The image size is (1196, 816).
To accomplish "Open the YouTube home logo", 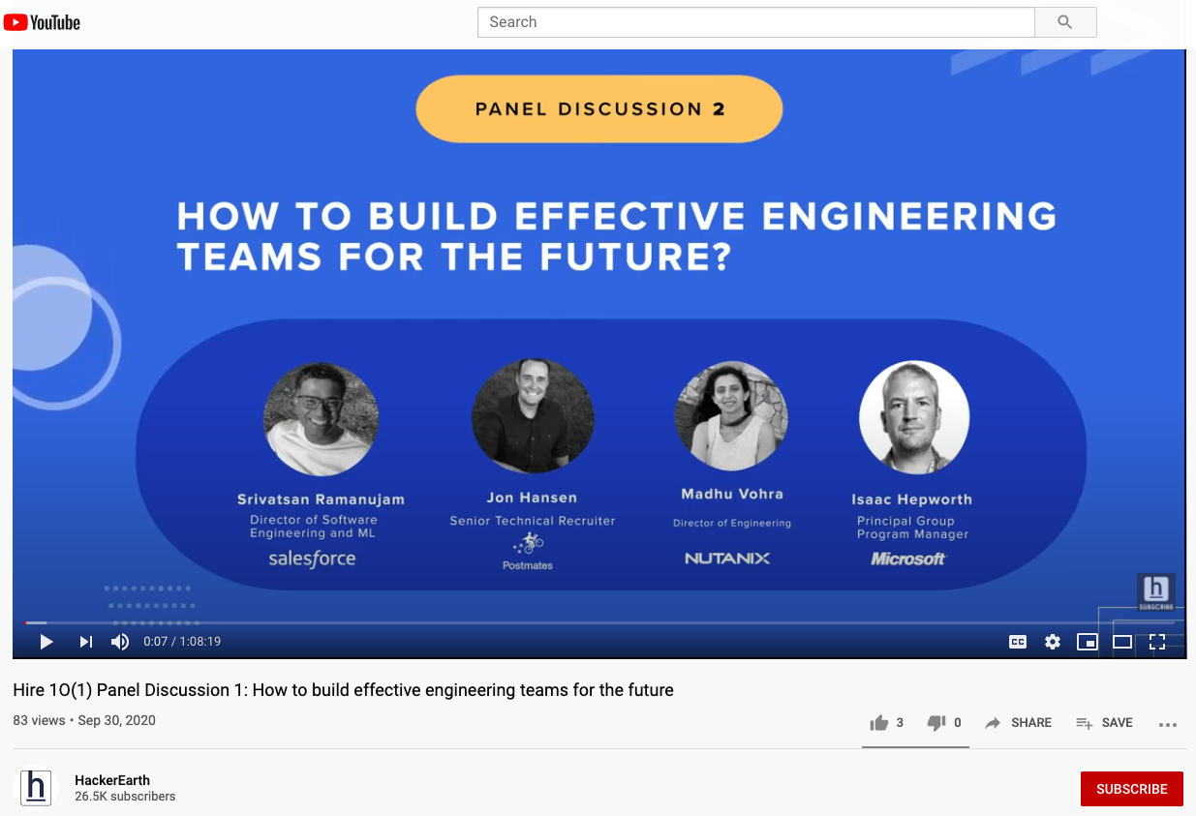I will [x=43, y=22].
